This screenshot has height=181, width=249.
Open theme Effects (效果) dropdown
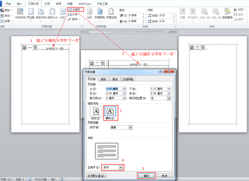pyautogui.click(x=6, y=21)
